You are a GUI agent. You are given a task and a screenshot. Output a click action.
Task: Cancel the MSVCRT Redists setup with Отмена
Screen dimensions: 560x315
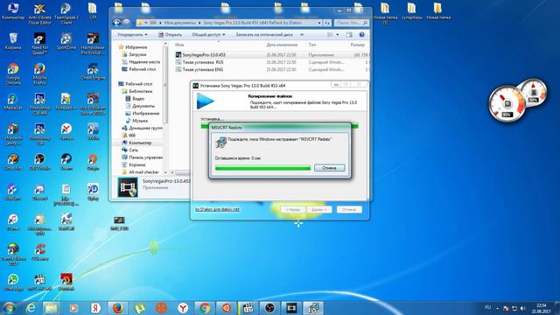coord(329,167)
